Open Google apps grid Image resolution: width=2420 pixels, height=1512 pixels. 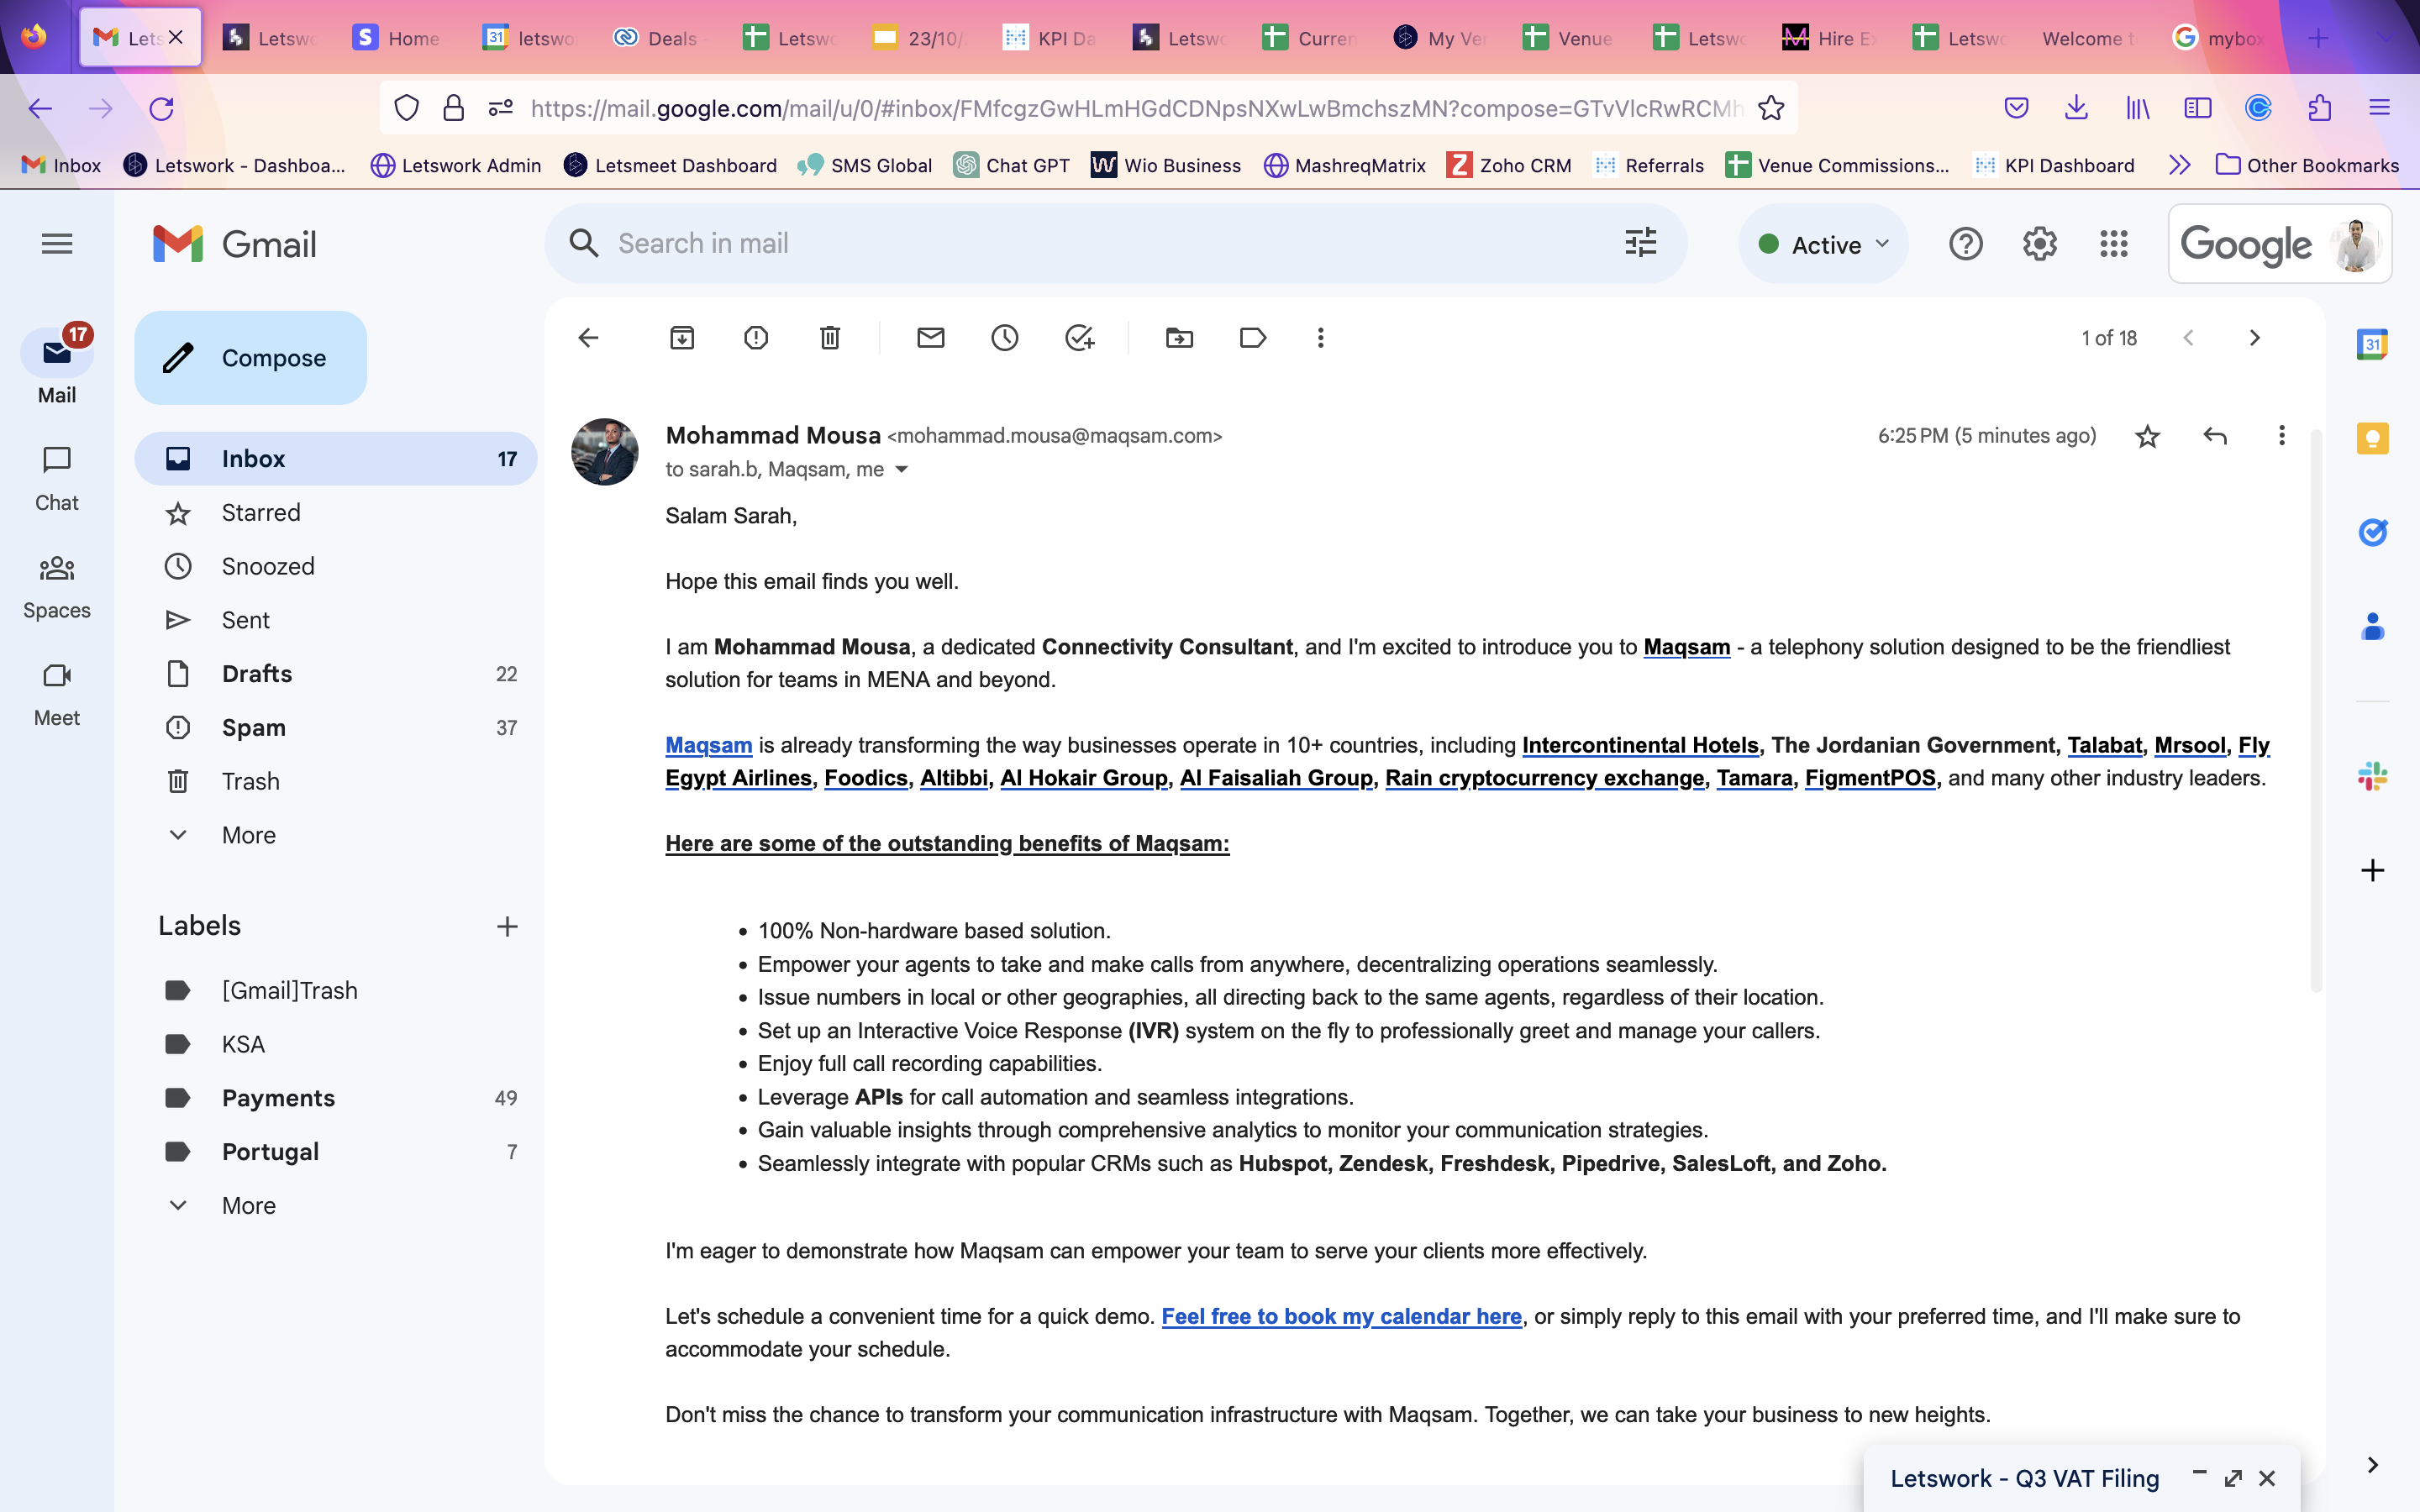coord(2114,244)
